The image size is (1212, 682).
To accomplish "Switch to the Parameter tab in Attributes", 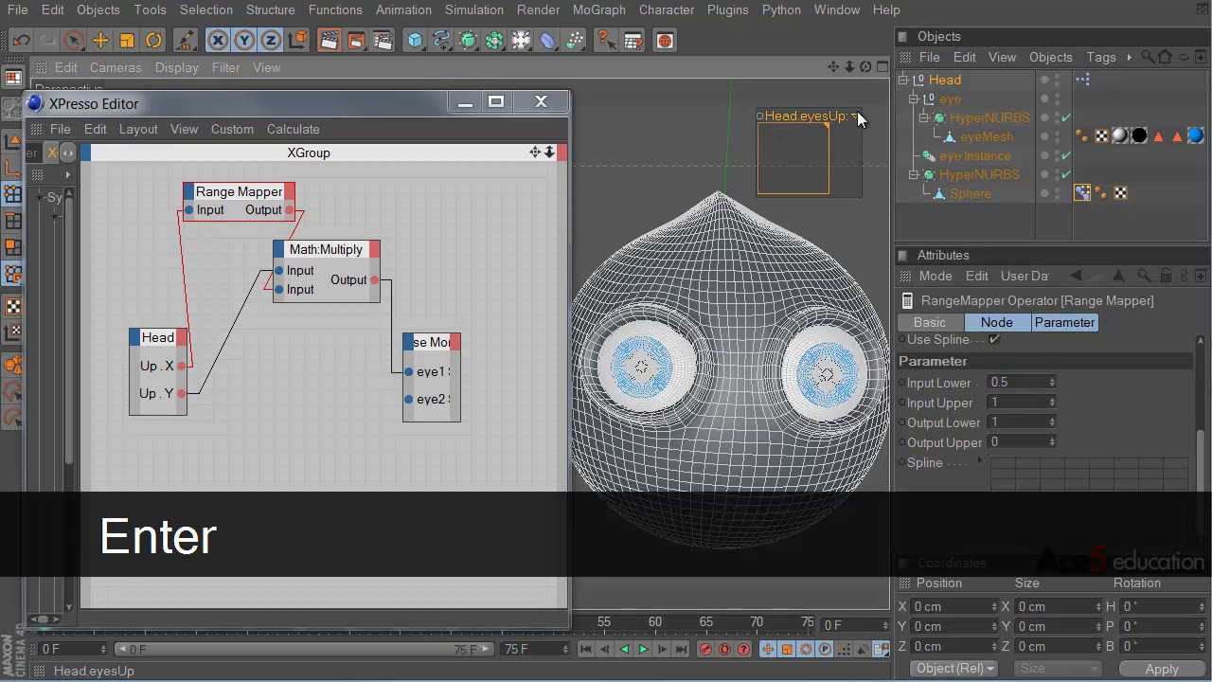I will click(1064, 322).
